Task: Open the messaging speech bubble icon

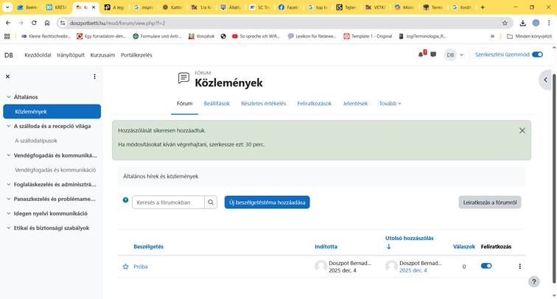Action: coord(433,54)
